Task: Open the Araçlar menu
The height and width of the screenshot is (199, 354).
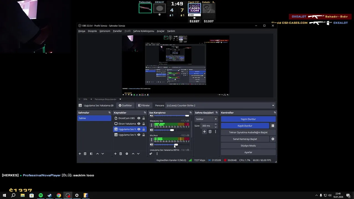Action: [x=161, y=31]
